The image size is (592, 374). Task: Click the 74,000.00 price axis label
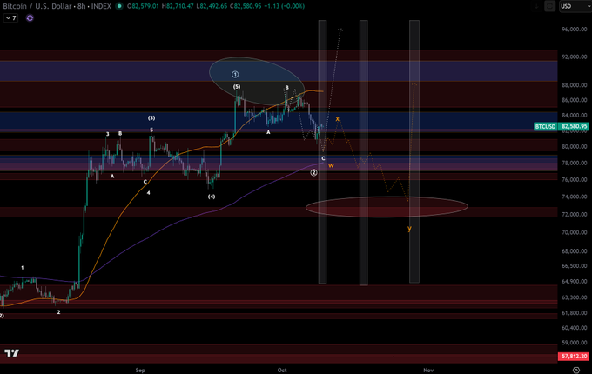click(575, 197)
